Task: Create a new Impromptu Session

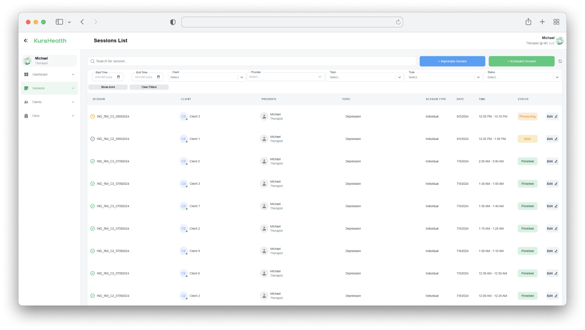Action: [x=452, y=61]
